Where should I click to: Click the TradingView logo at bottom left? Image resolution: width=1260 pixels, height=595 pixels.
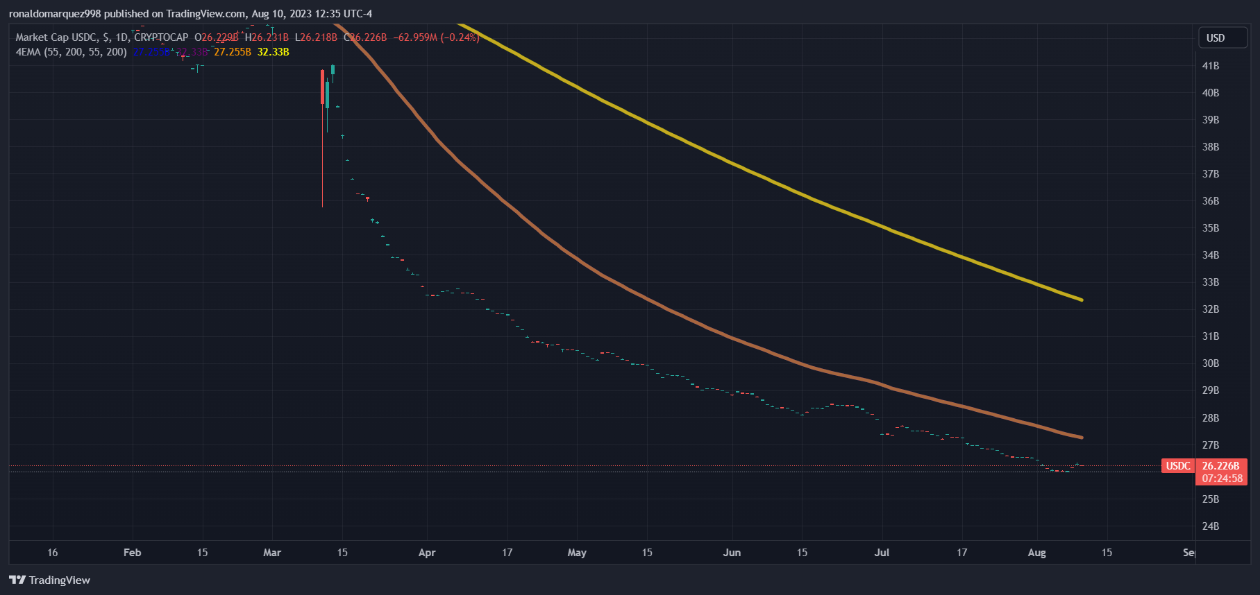point(50,580)
